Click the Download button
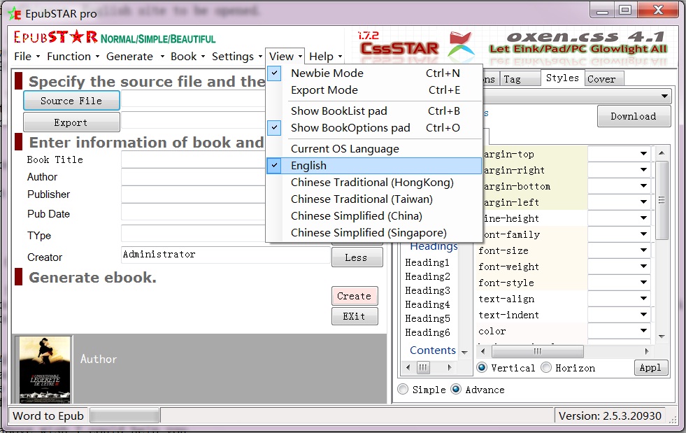The width and height of the screenshot is (686, 433). click(634, 116)
